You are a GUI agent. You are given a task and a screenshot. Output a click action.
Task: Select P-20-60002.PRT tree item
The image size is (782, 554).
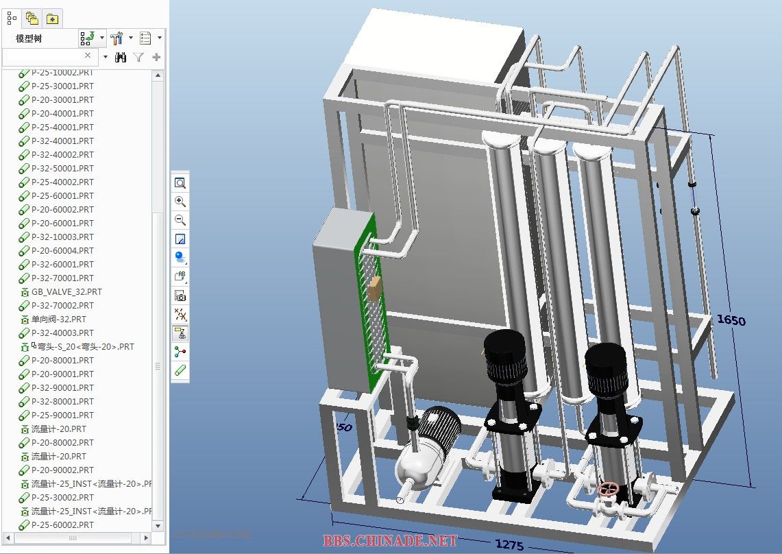[63, 210]
